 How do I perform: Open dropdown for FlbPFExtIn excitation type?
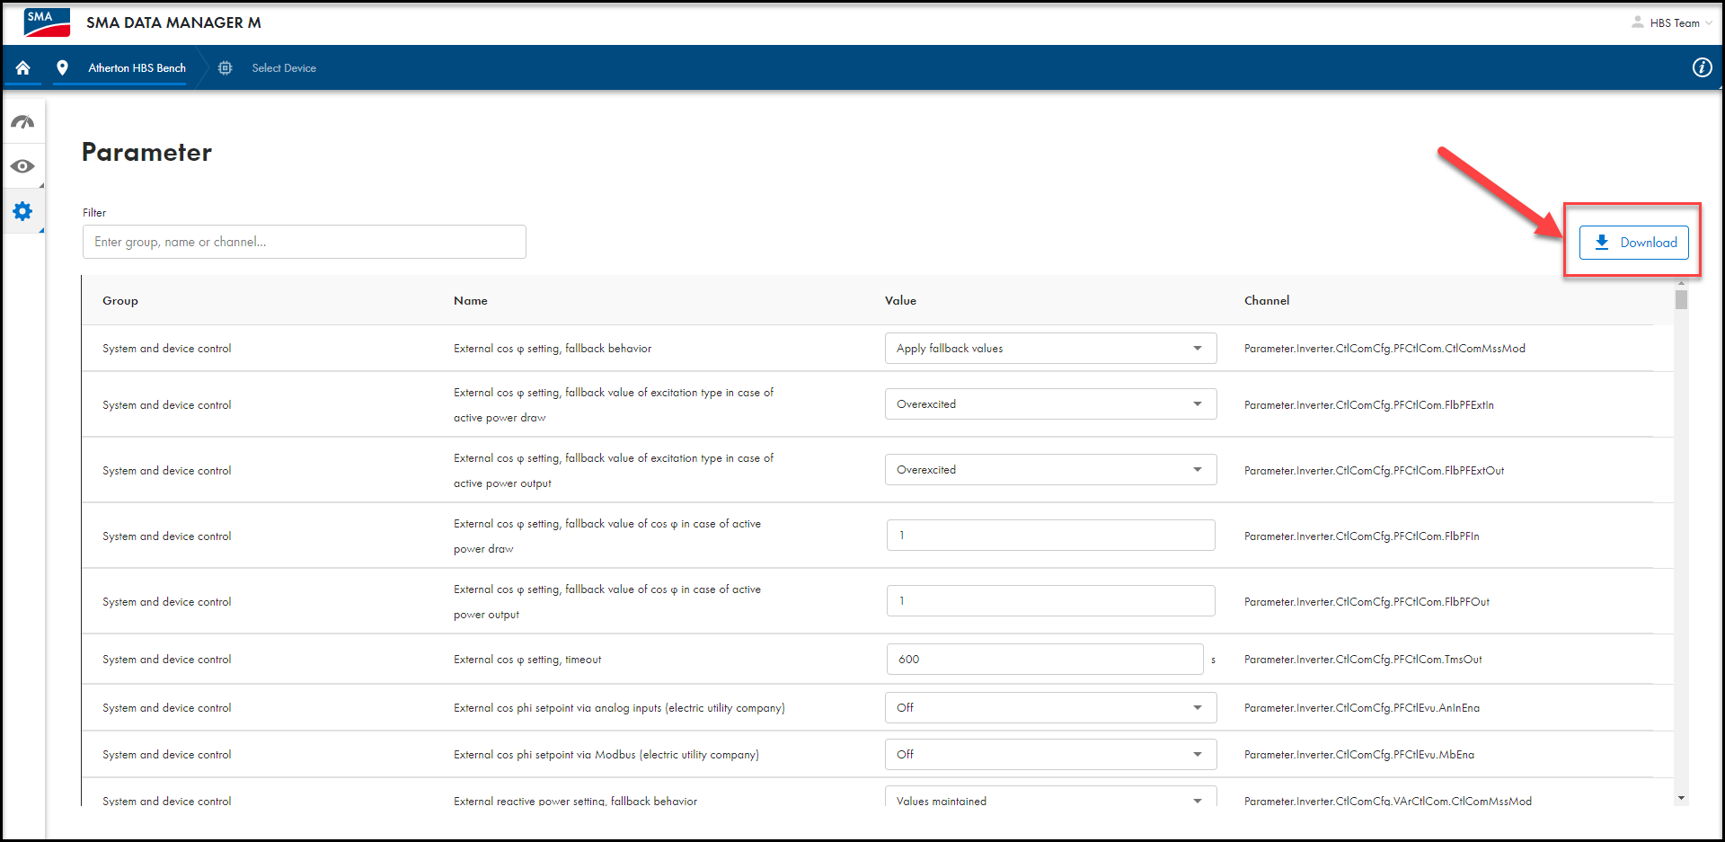(x=1050, y=404)
